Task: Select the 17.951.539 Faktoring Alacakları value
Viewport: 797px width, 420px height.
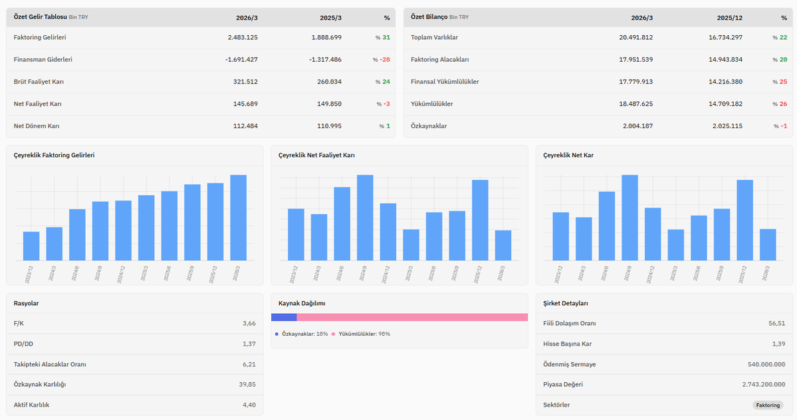Action: (636, 59)
